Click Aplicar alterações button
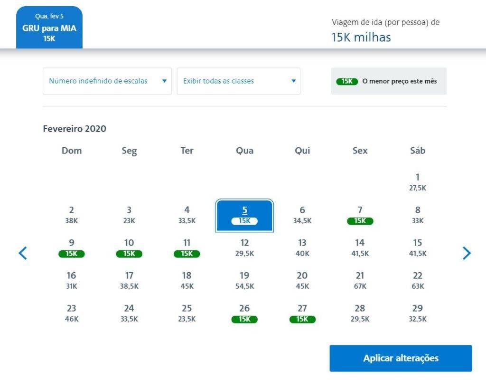 click(401, 358)
